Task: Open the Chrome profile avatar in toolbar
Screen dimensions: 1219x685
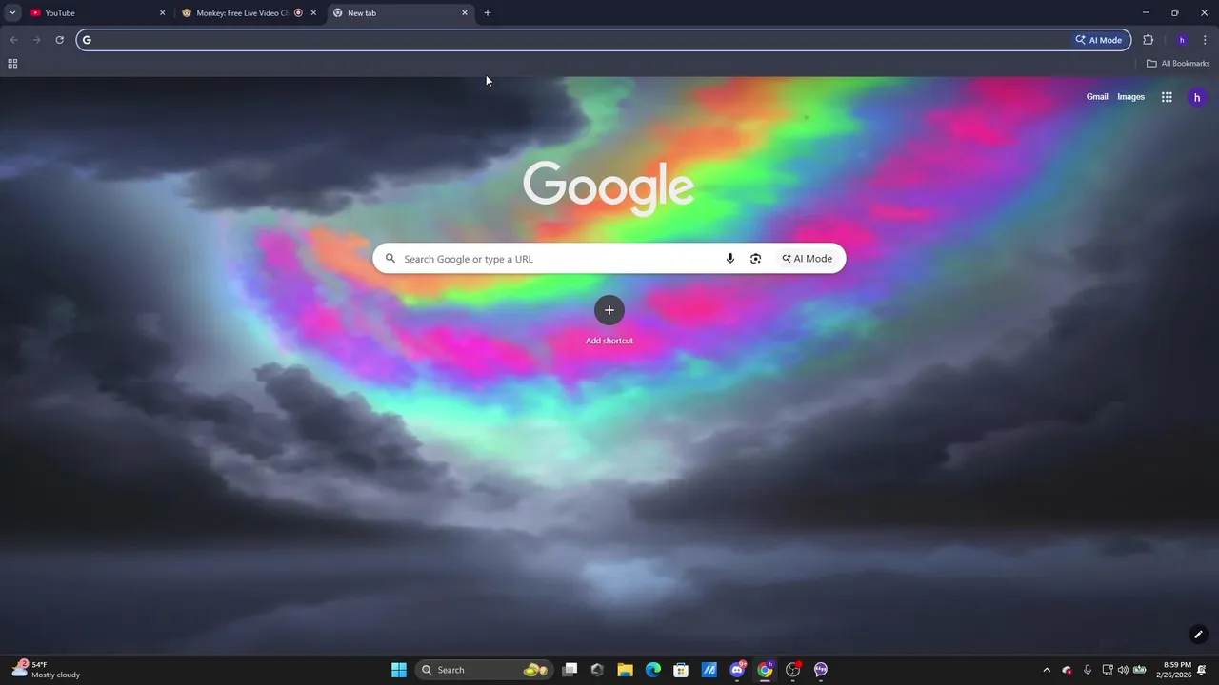Action: 1182,40
